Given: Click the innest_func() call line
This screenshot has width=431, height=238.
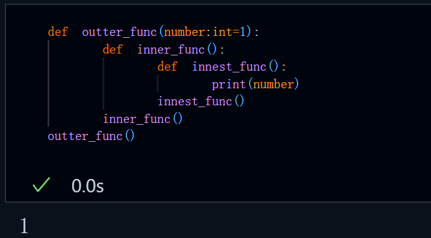Looking at the screenshot, I should coord(201,102).
